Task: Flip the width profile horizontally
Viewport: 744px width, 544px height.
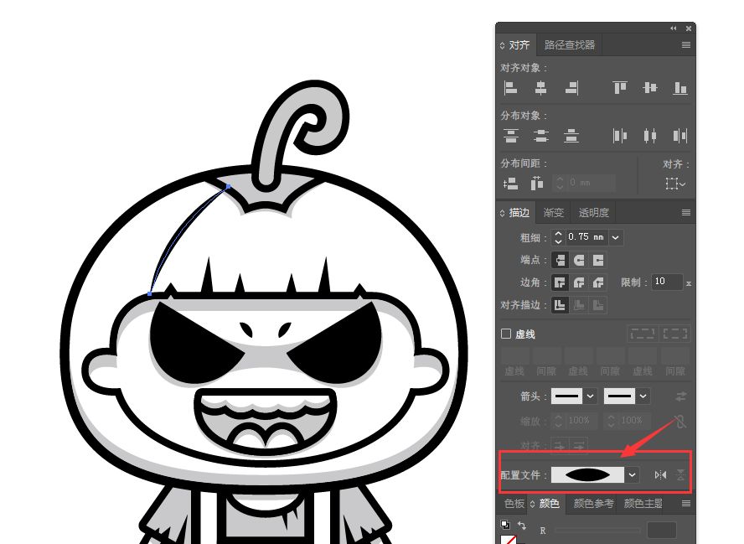Action: coord(660,475)
